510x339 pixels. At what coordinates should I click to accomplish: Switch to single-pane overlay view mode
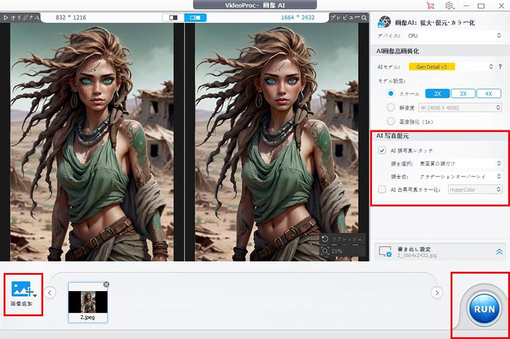point(172,17)
